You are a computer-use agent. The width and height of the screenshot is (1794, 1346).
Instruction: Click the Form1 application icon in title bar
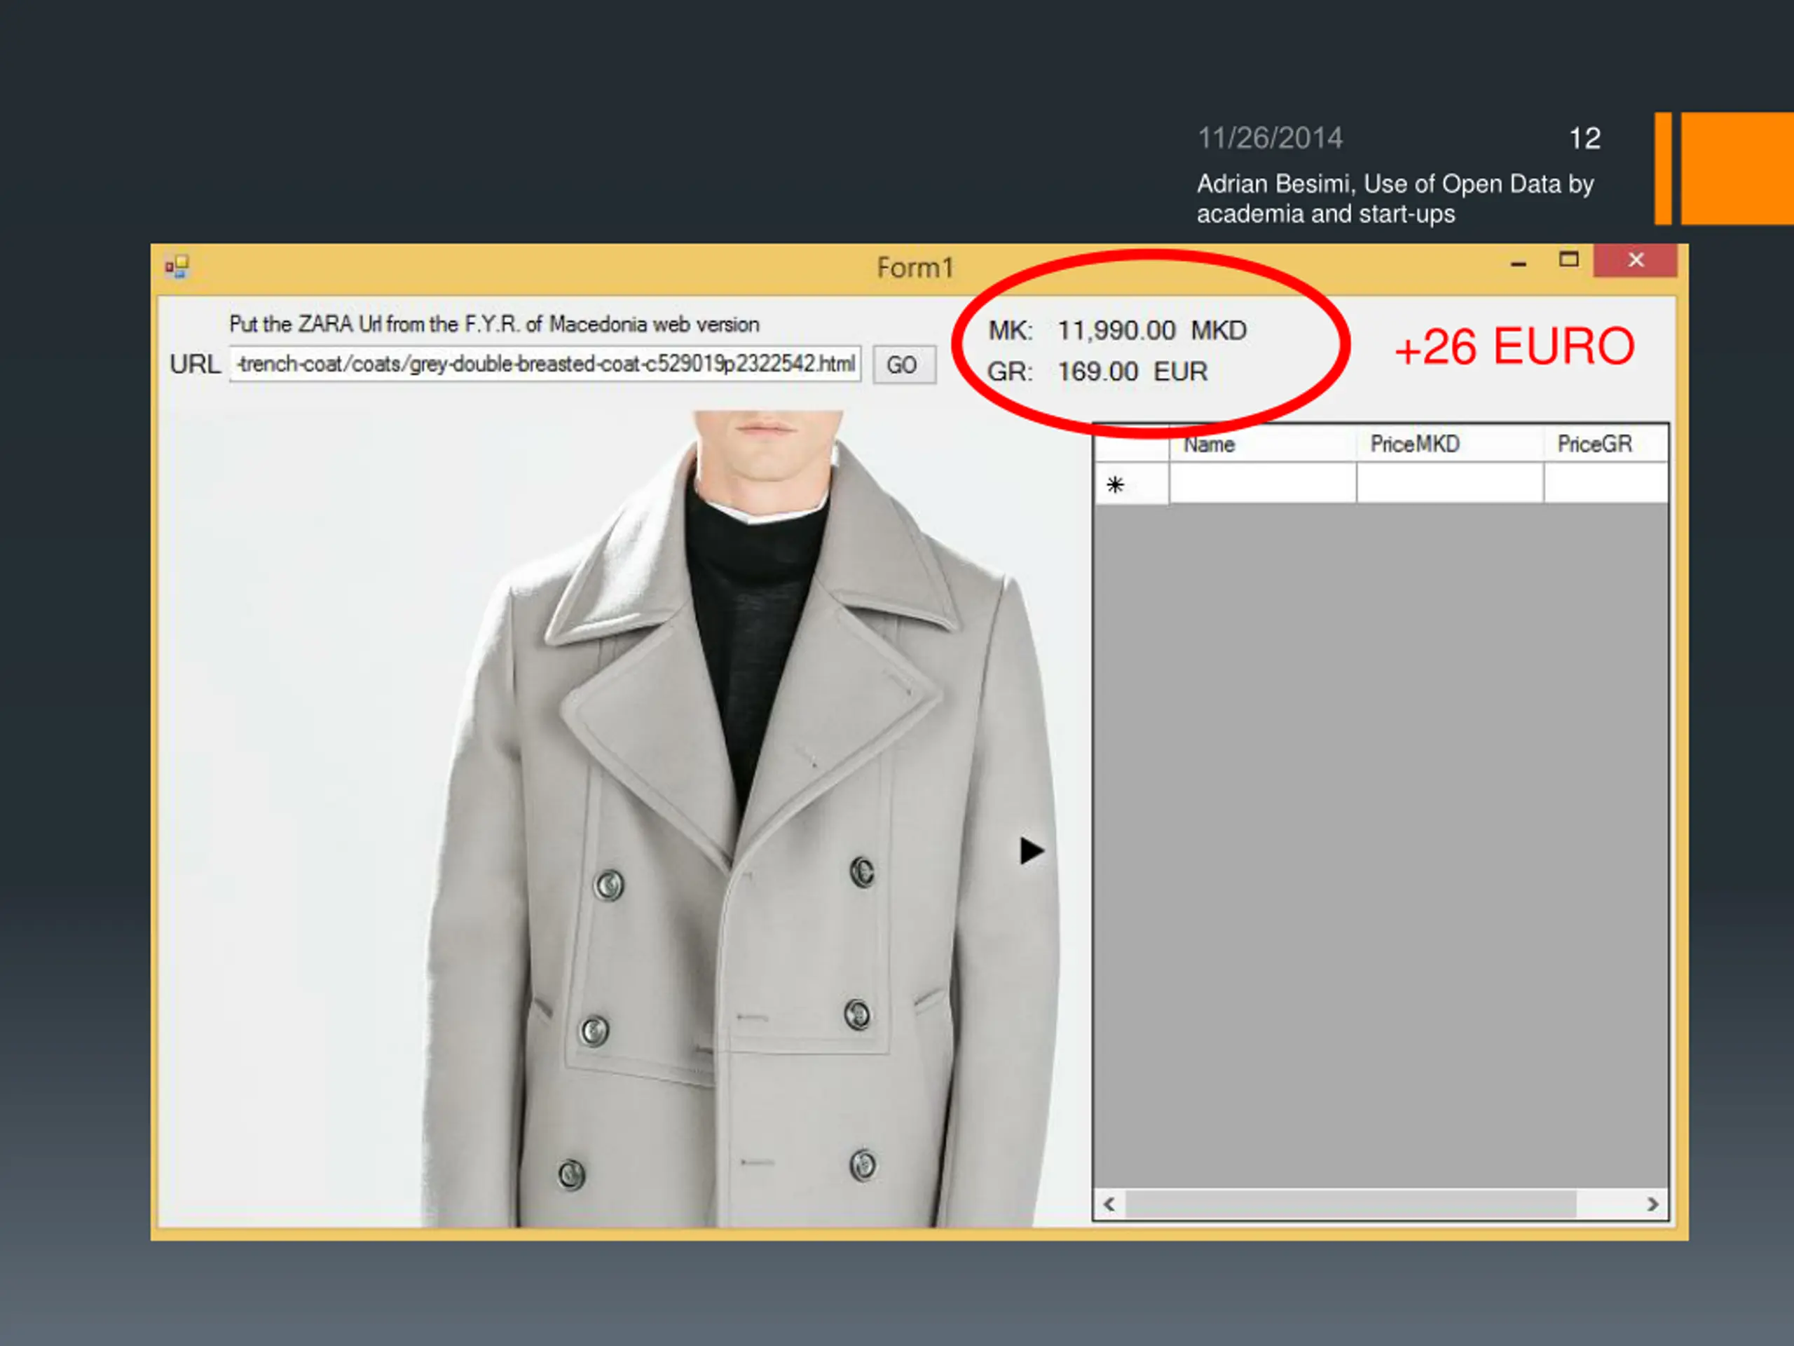(177, 267)
